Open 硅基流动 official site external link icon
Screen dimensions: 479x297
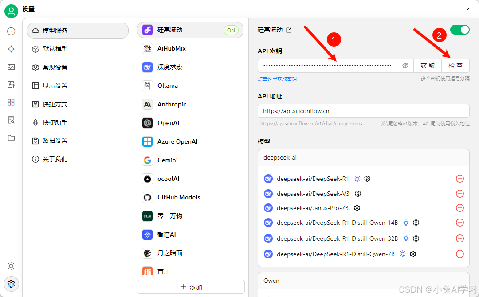click(289, 30)
